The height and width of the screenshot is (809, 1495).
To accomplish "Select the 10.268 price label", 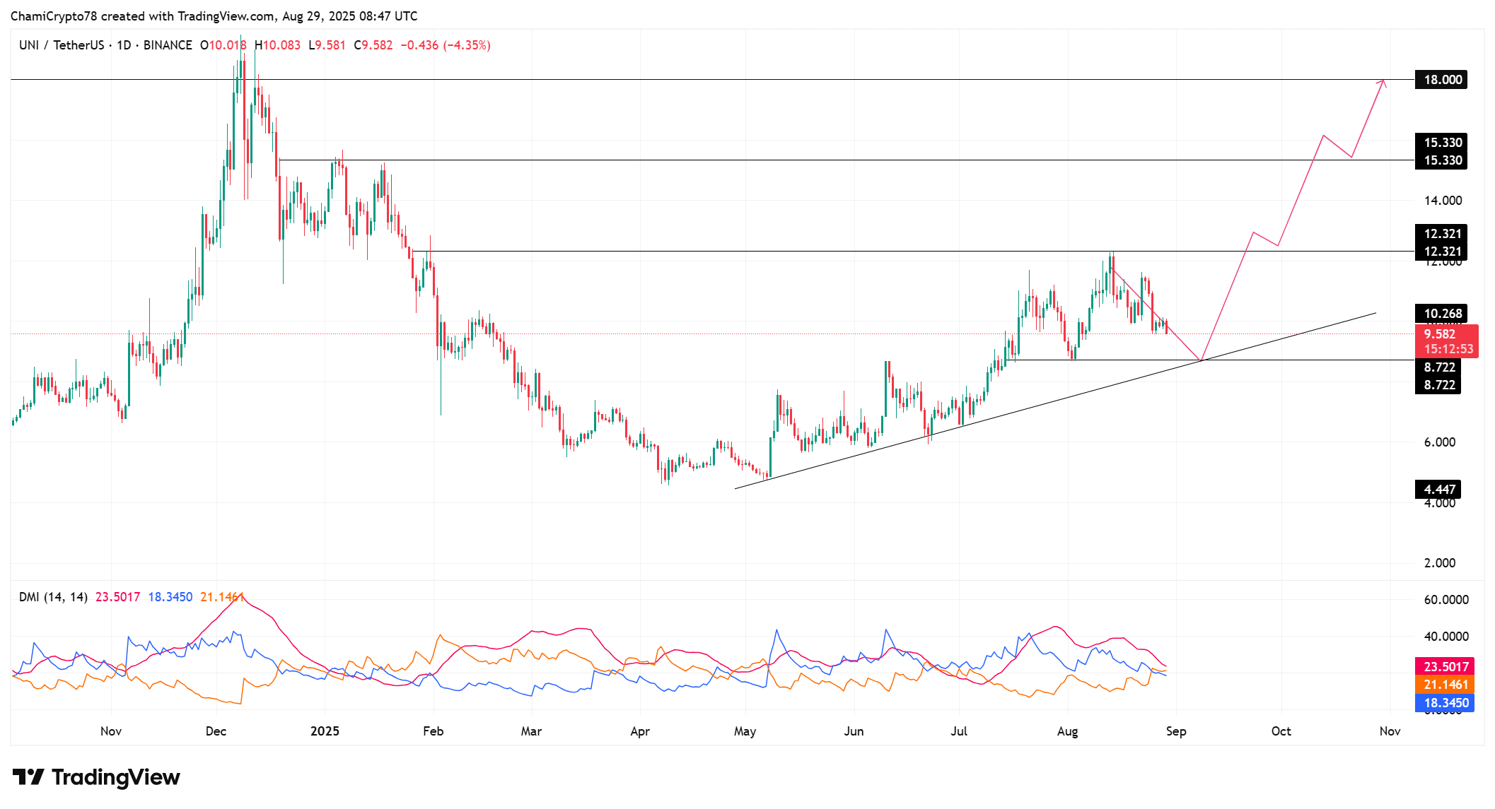I will pos(1441,314).
